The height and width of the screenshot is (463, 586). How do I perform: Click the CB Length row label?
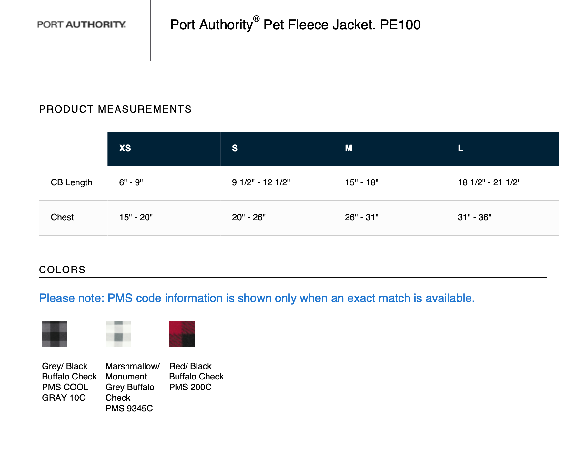point(71,182)
